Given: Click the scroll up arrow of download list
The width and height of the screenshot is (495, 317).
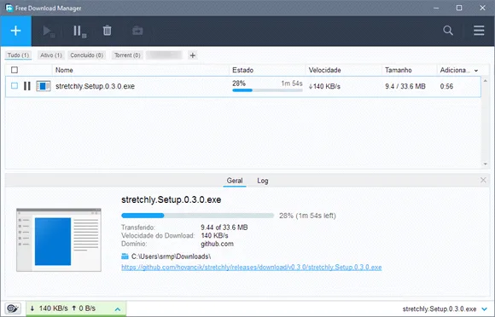Looking at the screenshot, I should tap(486, 81).
